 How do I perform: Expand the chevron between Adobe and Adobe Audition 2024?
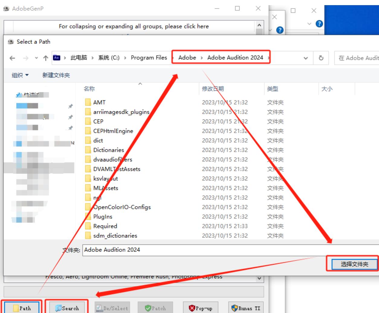(202, 58)
